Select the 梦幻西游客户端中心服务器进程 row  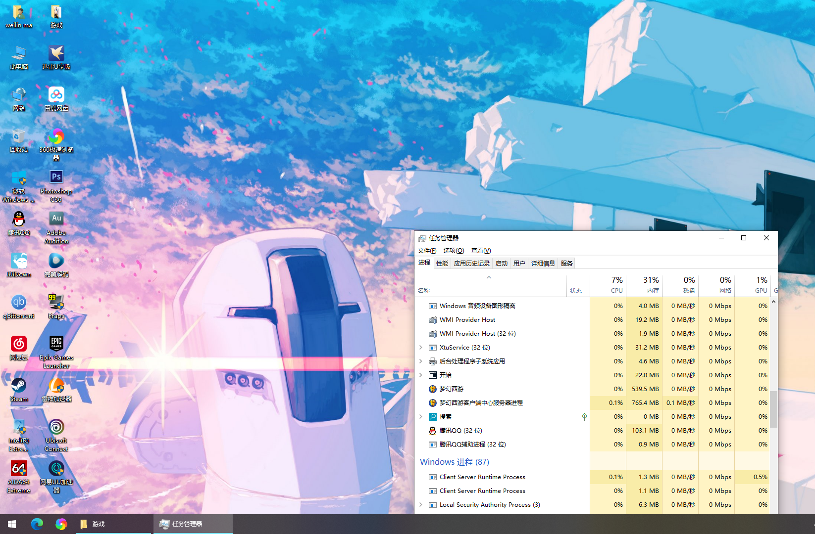click(592, 403)
